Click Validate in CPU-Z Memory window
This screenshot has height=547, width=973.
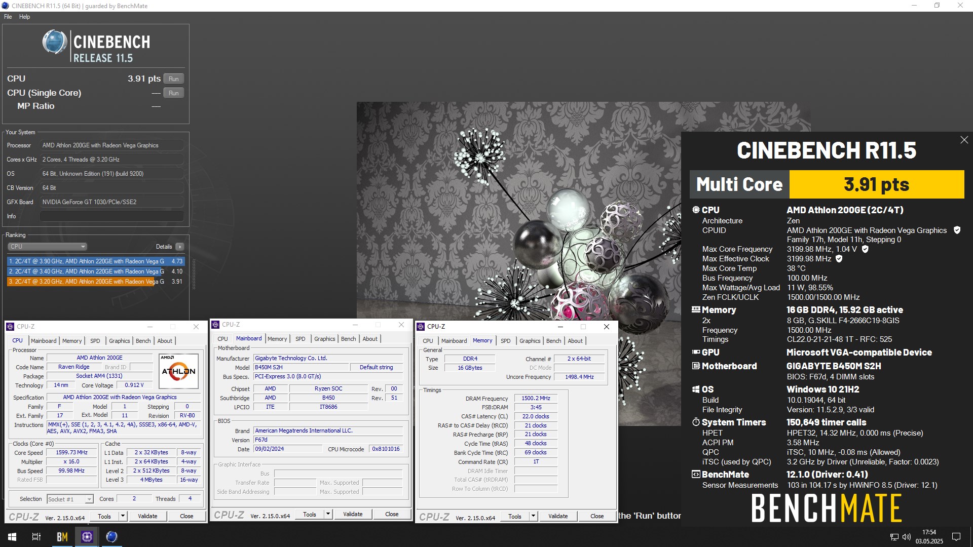[x=558, y=516]
